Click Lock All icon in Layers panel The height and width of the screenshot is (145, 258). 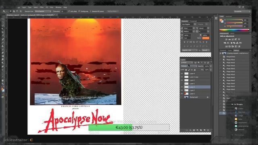coord(195,70)
